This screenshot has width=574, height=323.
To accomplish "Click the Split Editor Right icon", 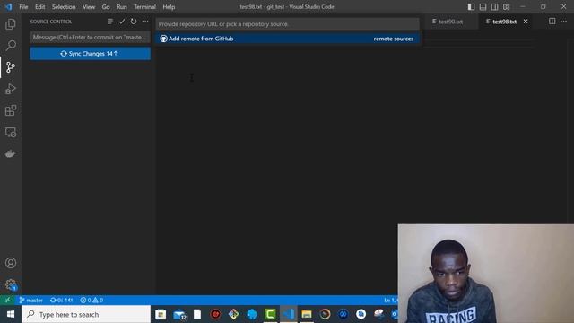I will (552, 22).
